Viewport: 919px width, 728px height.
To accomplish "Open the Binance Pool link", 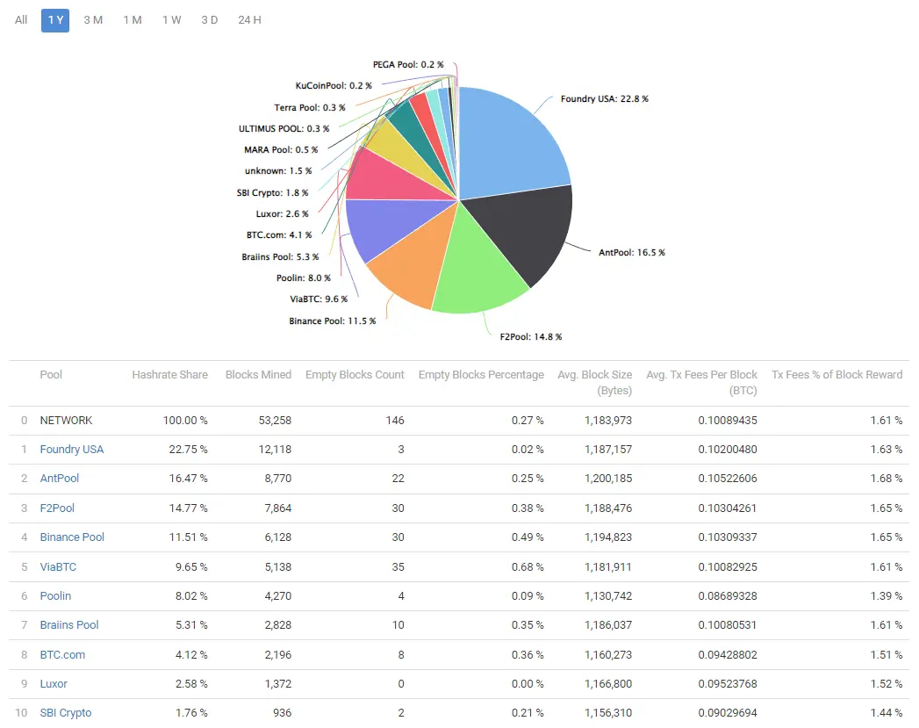I will (72, 537).
